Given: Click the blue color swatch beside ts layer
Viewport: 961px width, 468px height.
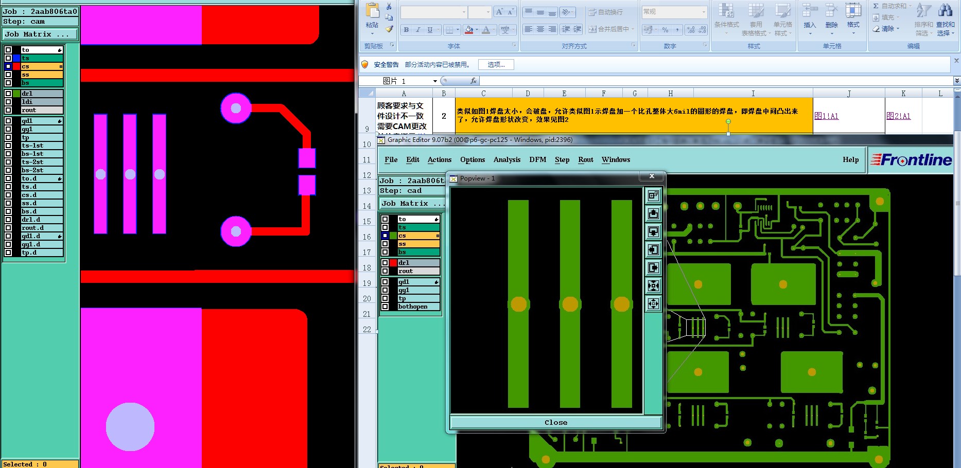Looking at the screenshot, I should coord(16,58).
